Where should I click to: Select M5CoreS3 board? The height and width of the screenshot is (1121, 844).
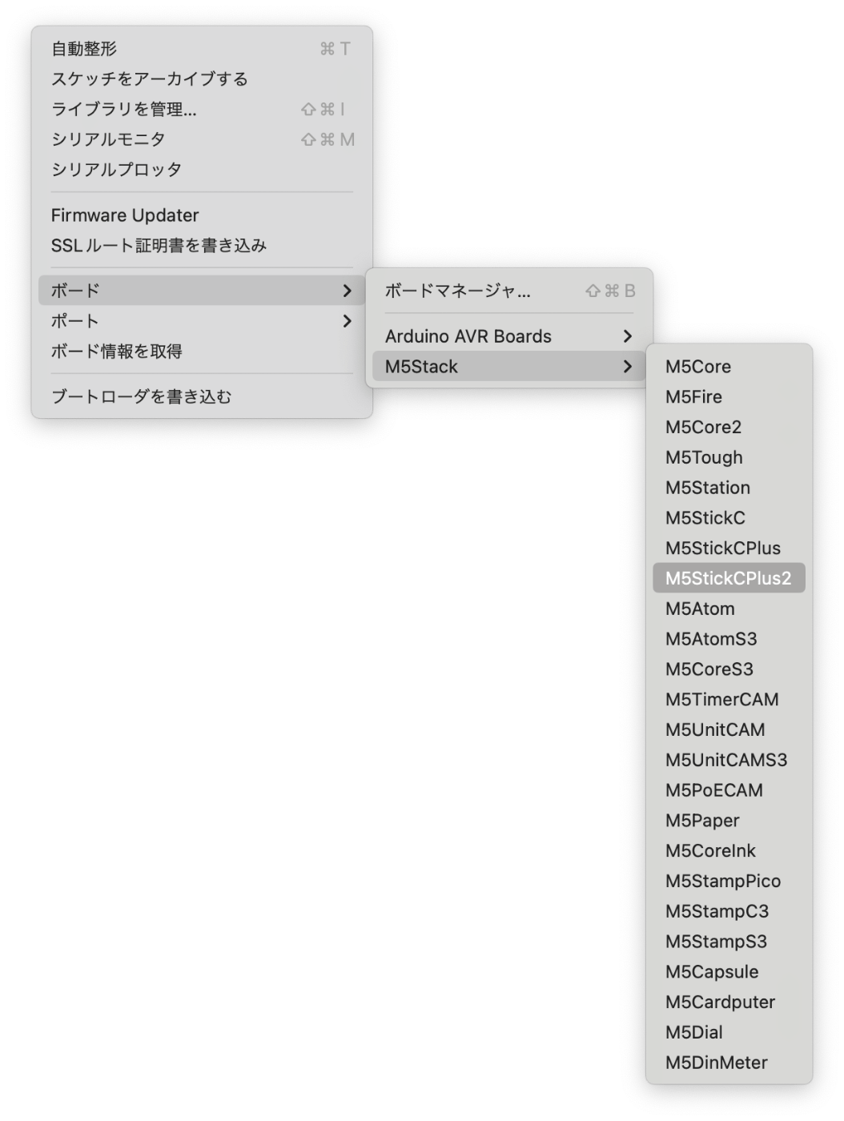click(x=729, y=669)
